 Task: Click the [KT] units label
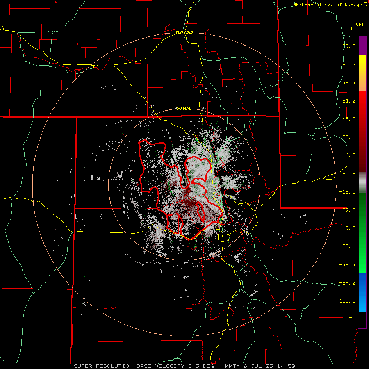pyautogui.click(x=350, y=28)
